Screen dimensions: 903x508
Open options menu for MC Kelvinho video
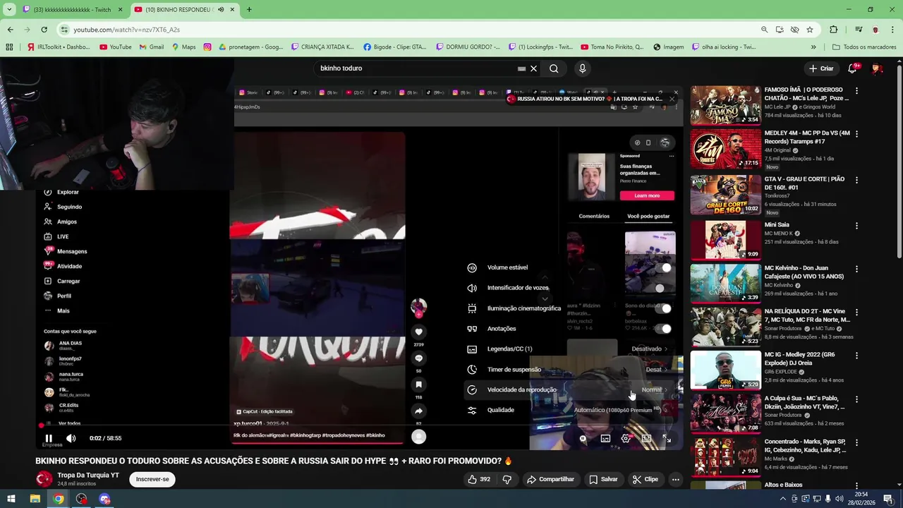(x=856, y=270)
